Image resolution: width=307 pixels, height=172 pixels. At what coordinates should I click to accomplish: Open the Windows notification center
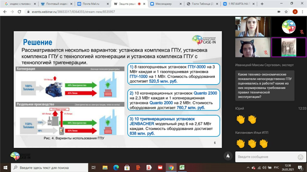[x=300, y=168]
